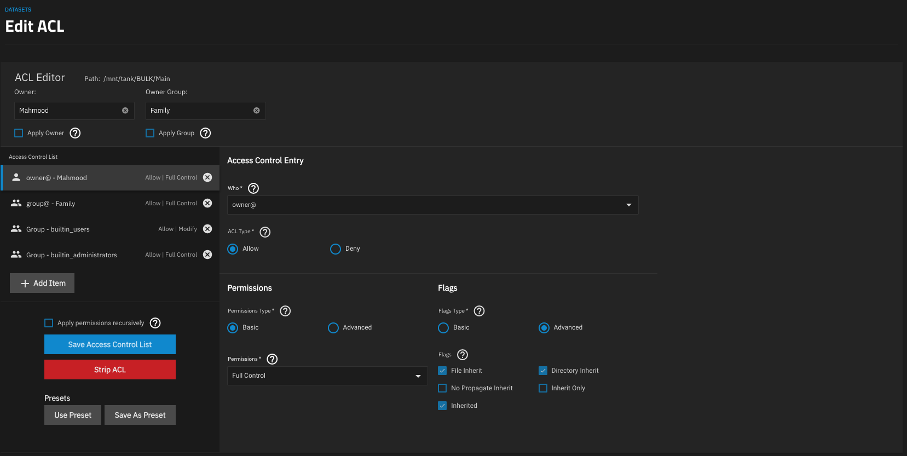The image size is (907, 456).
Task: Switch Flags Type to Basic
Action: point(443,328)
